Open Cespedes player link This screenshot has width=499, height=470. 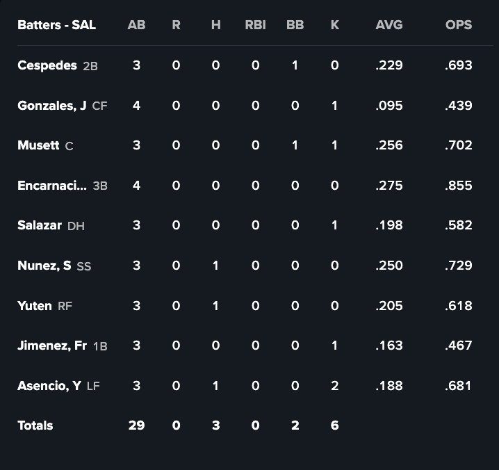tap(47, 65)
